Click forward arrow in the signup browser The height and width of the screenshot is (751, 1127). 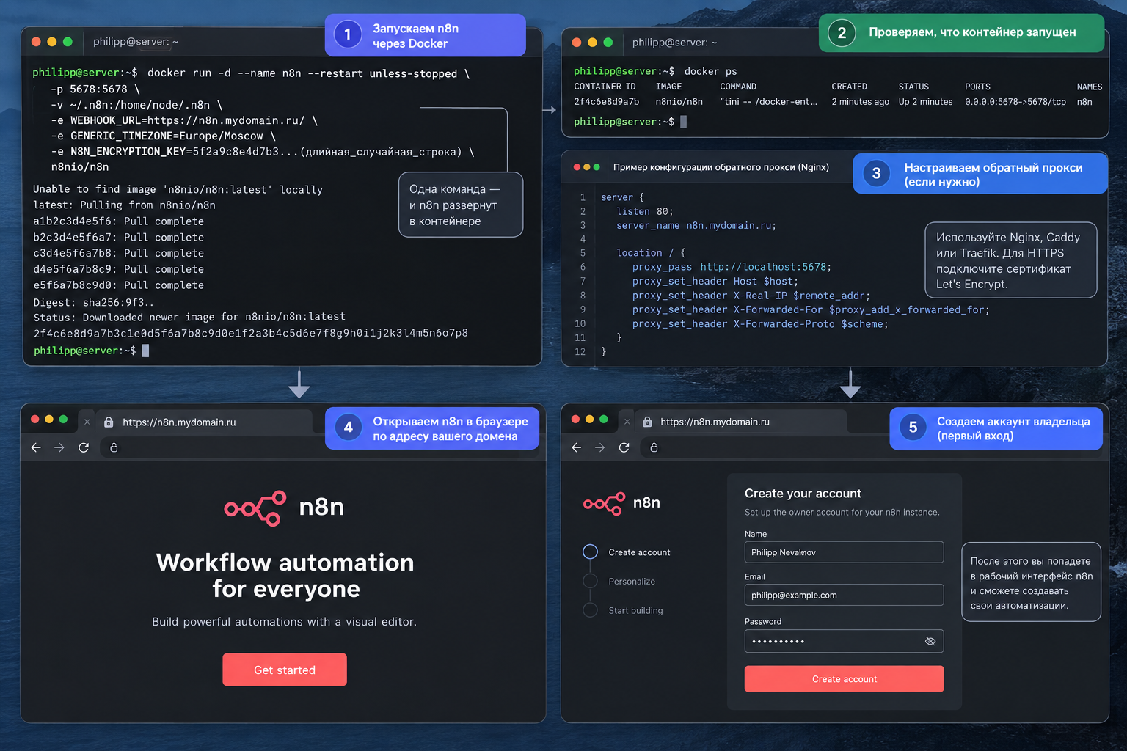[x=600, y=447]
